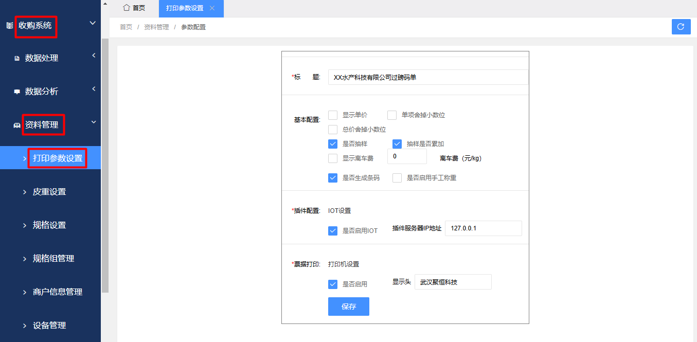Click 参数配置 breadcrumb text
This screenshot has height=342, width=697.
point(193,27)
